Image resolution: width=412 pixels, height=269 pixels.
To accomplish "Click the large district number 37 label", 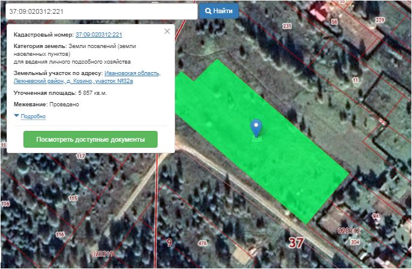I will point(296,243).
